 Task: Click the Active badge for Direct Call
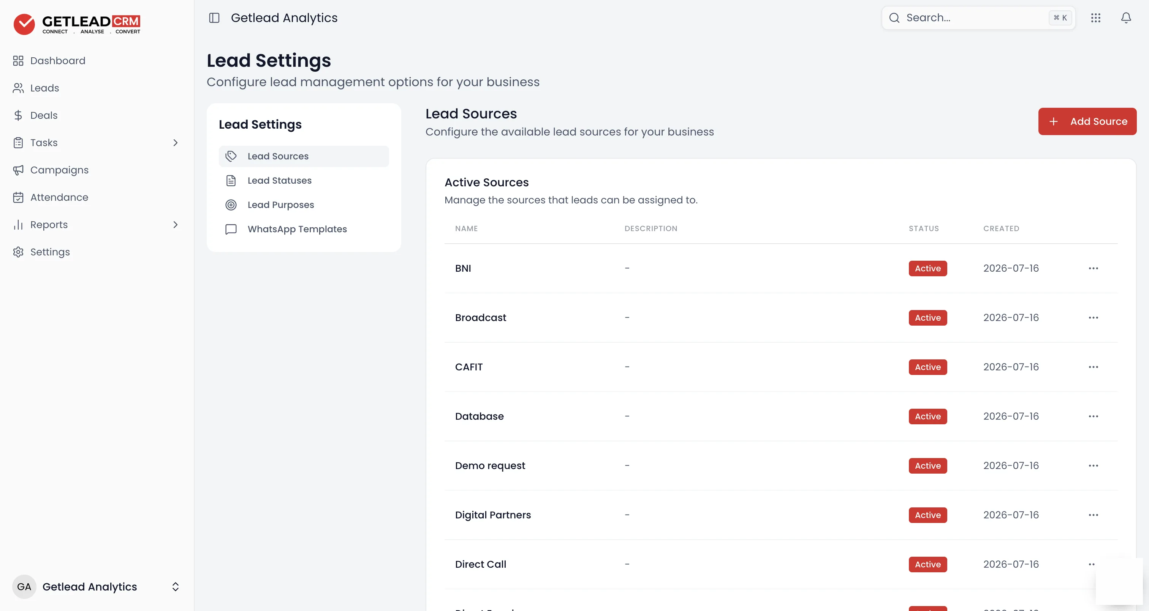[x=928, y=564]
